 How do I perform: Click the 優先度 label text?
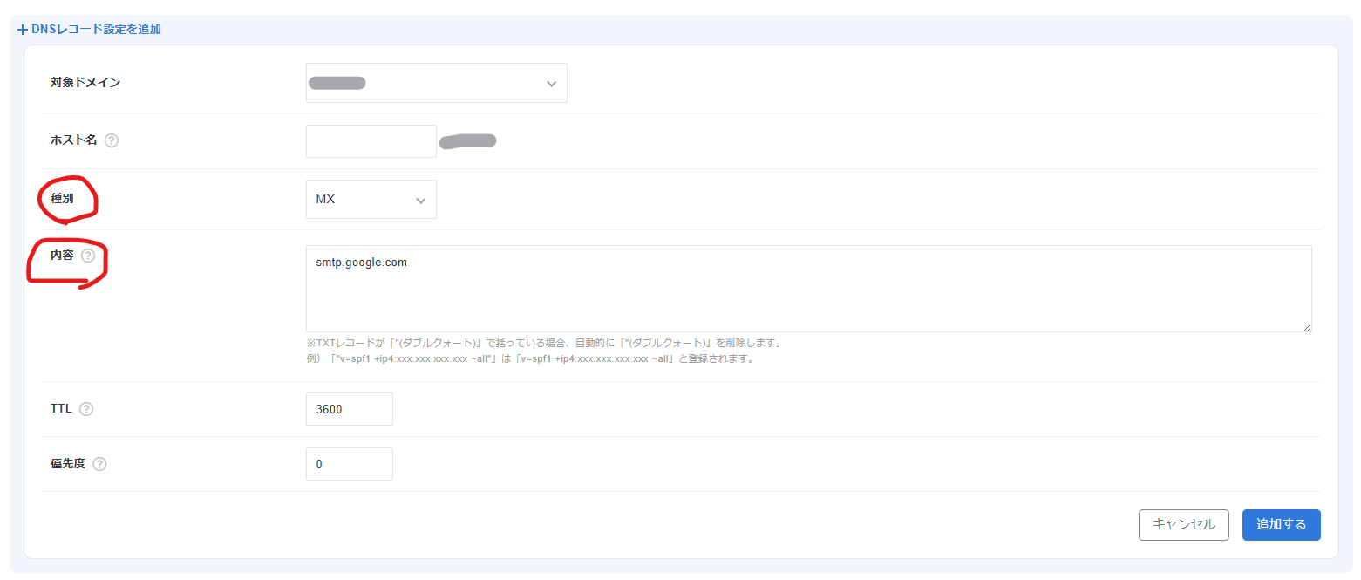pos(68,464)
